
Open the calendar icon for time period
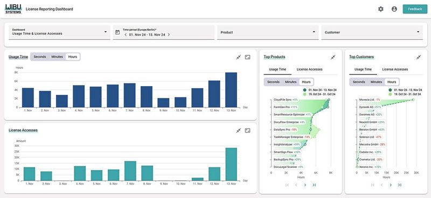[x=117, y=32]
